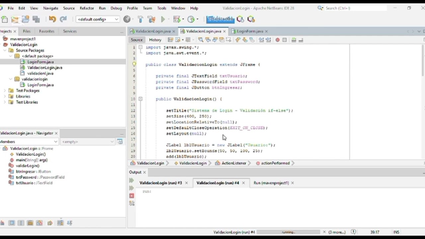Click the New File toolbar icon
Screen dimensions: 425x239
point(4,20)
